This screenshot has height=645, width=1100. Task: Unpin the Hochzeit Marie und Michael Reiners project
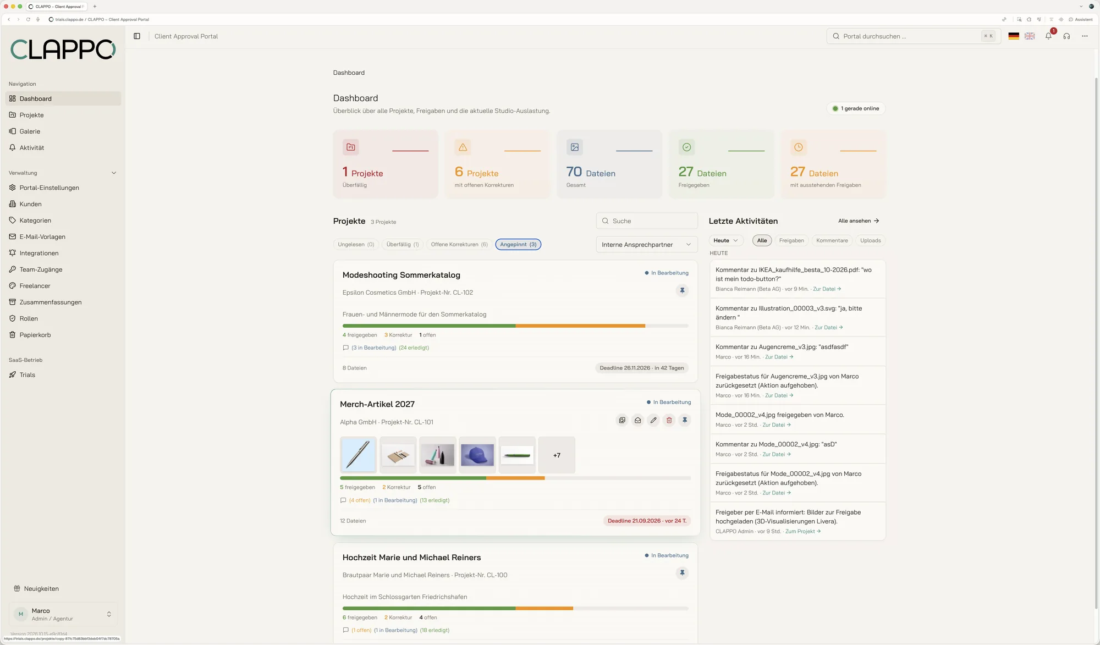pos(682,573)
